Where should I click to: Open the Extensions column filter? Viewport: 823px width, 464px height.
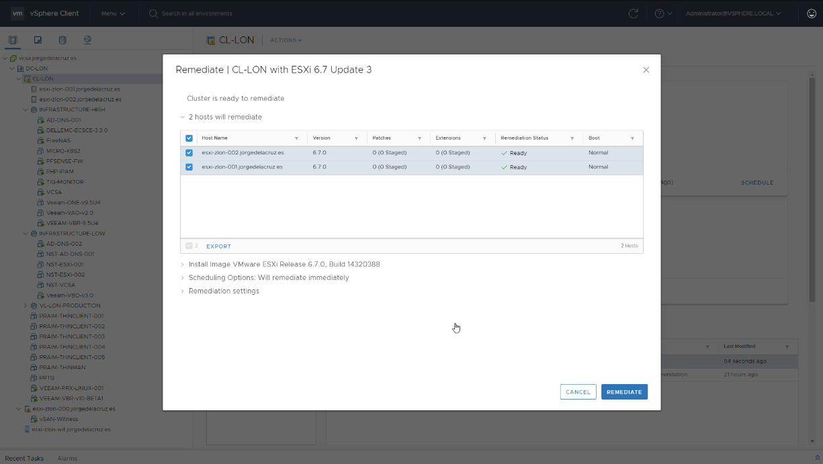(485, 138)
